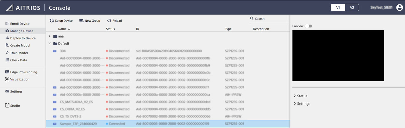This screenshot has height=128, width=405.
Task: Expand the Status section
Action: (x=300, y=96)
